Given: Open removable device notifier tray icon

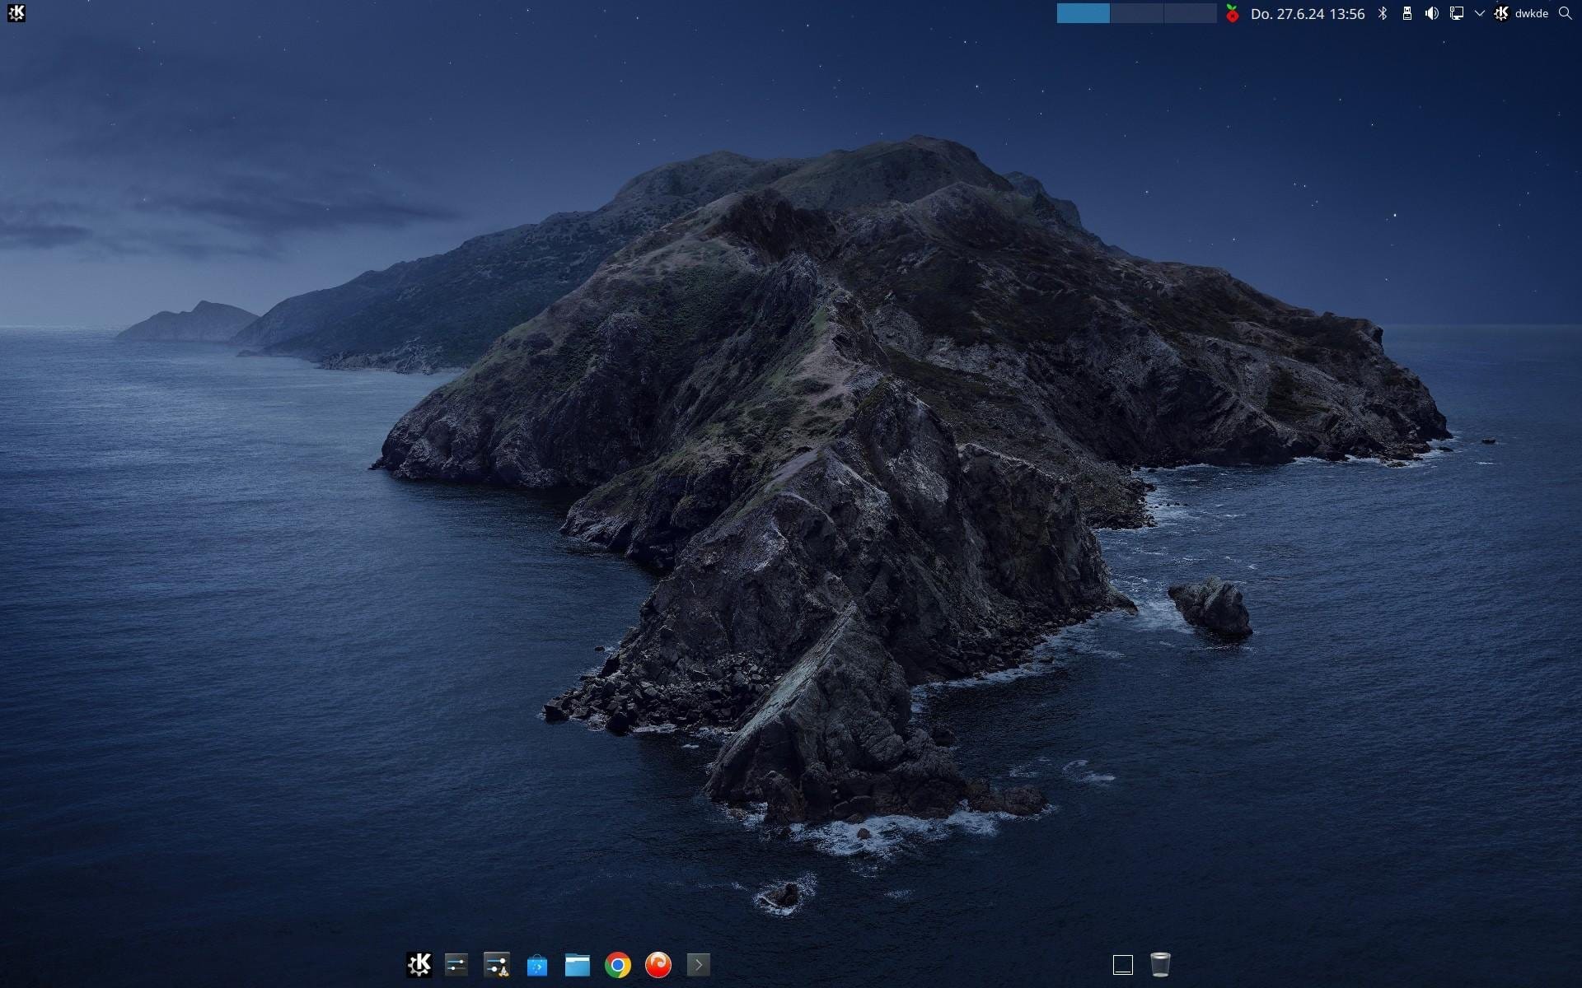Looking at the screenshot, I should pyautogui.click(x=1407, y=13).
